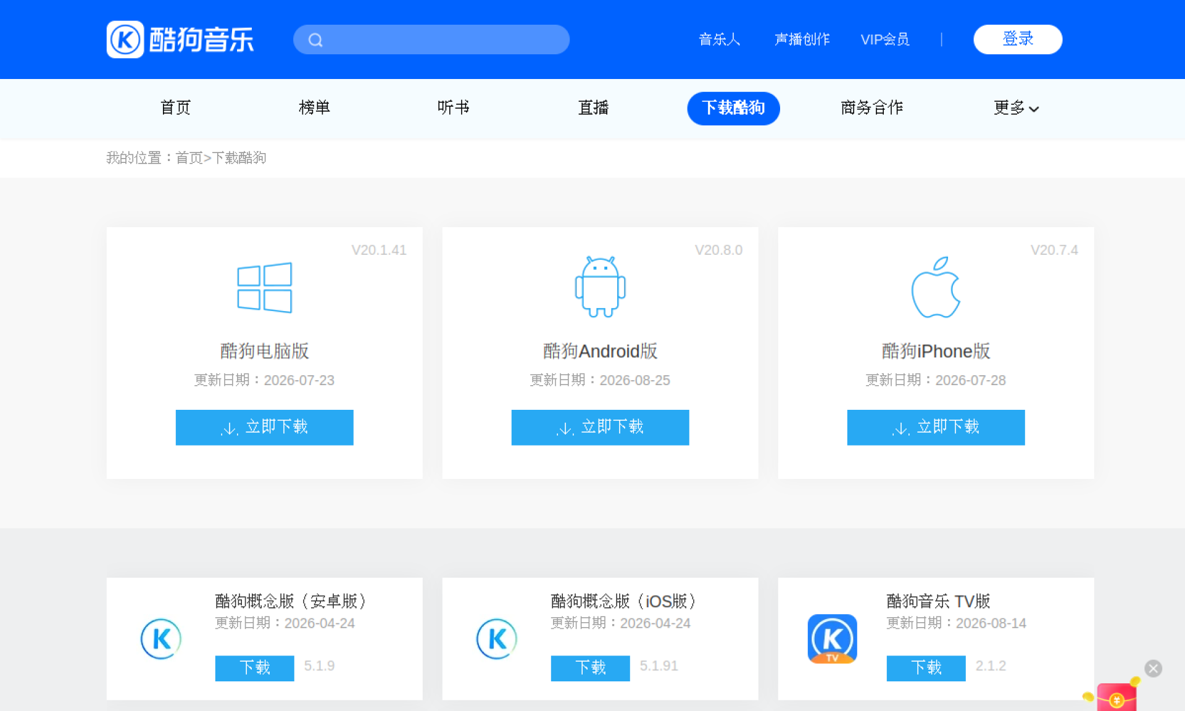Screen dimensions: 1185x711
Task: Click update date 2026-07-23
Action: click(x=299, y=380)
